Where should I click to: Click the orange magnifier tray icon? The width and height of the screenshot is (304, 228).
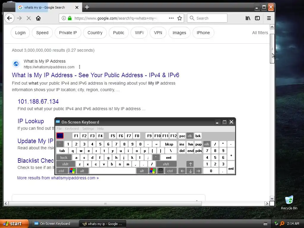282,224
